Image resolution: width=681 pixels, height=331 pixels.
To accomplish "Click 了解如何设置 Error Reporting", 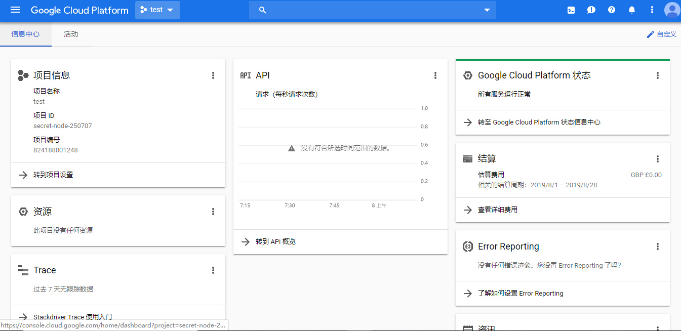I will (x=522, y=293).
